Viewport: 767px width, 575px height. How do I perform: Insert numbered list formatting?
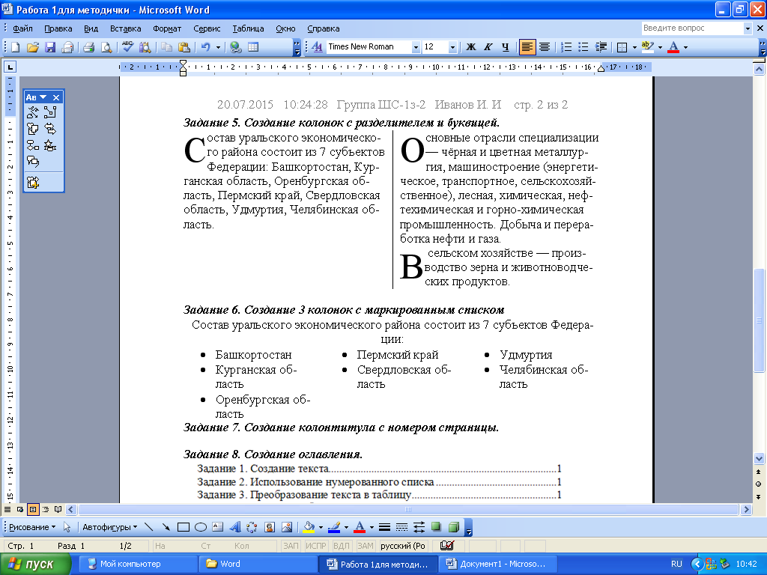(566, 47)
